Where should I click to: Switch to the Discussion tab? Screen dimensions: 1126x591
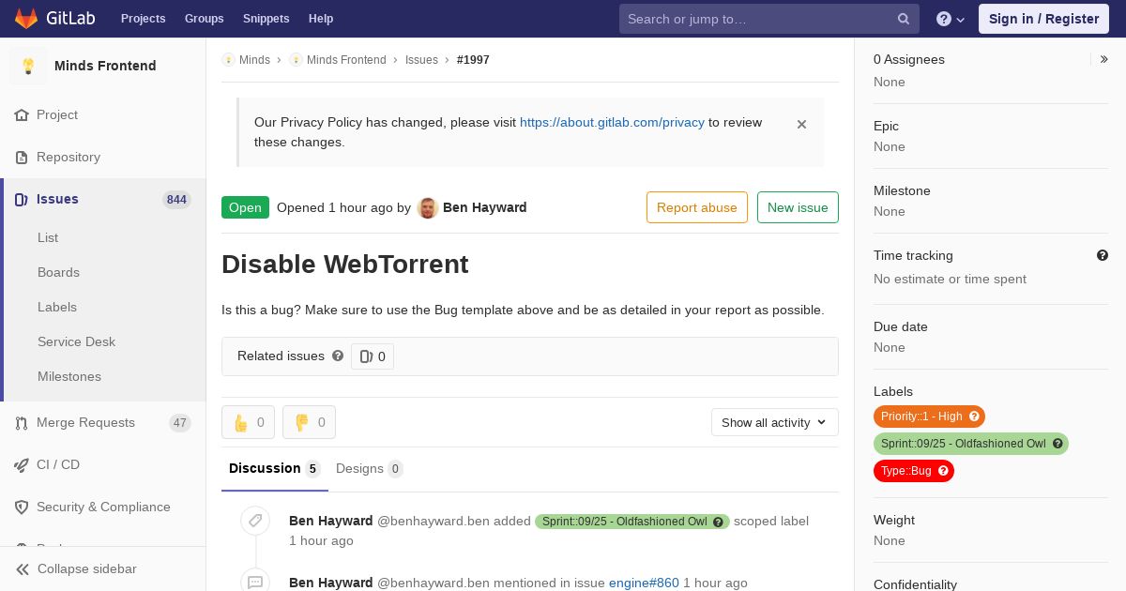pyautogui.click(x=275, y=469)
